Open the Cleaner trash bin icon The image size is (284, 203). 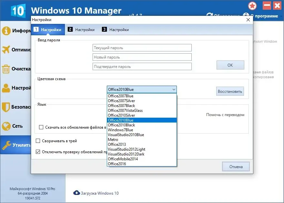pos(6,69)
